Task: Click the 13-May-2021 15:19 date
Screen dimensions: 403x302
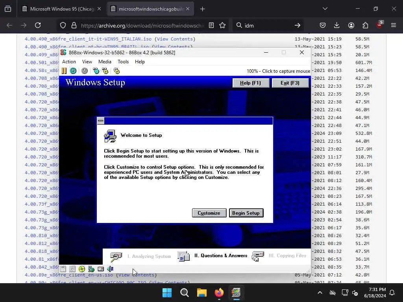Action: (318, 39)
